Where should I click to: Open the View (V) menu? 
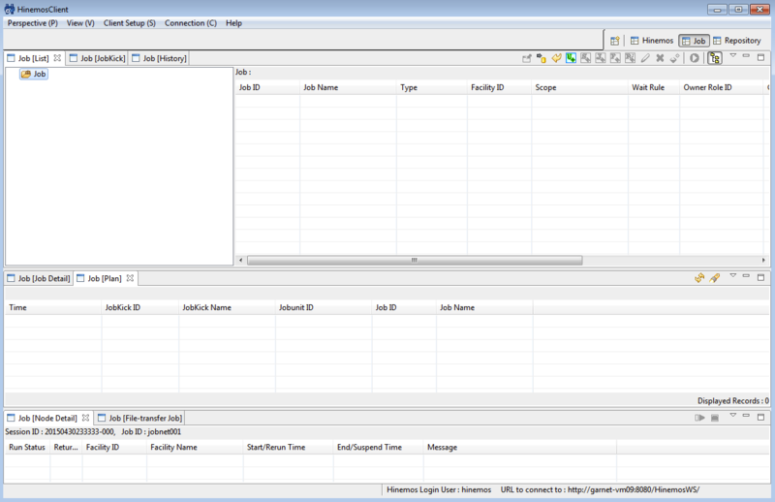click(x=80, y=23)
